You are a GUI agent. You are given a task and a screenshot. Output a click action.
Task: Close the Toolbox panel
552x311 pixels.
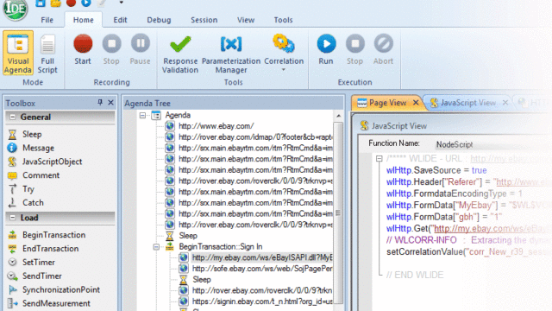click(111, 102)
